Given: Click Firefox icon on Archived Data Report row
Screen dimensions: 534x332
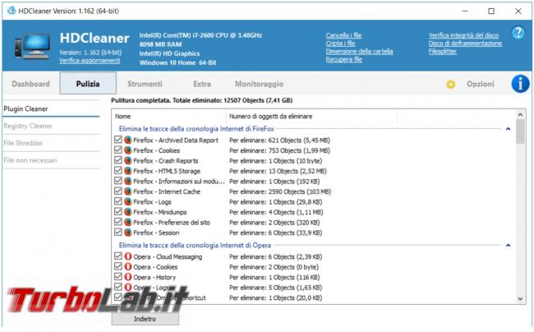Looking at the screenshot, I should click(127, 140).
